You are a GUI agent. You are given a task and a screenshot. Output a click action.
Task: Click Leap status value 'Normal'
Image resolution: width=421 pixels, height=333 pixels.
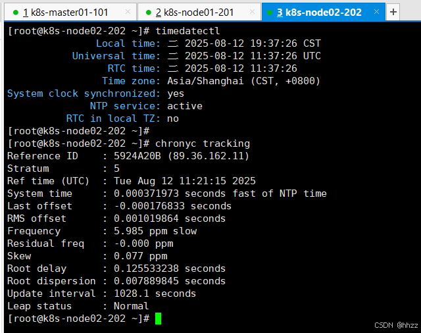[x=132, y=306]
